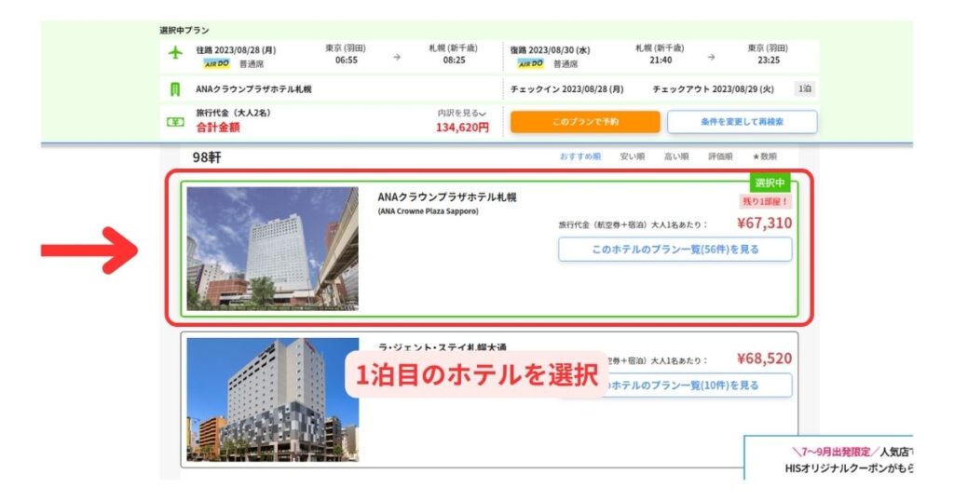Viewport: 954px width, 501px height.
Task: Click the outbound AIR DO airline logo
Action: point(216,63)
